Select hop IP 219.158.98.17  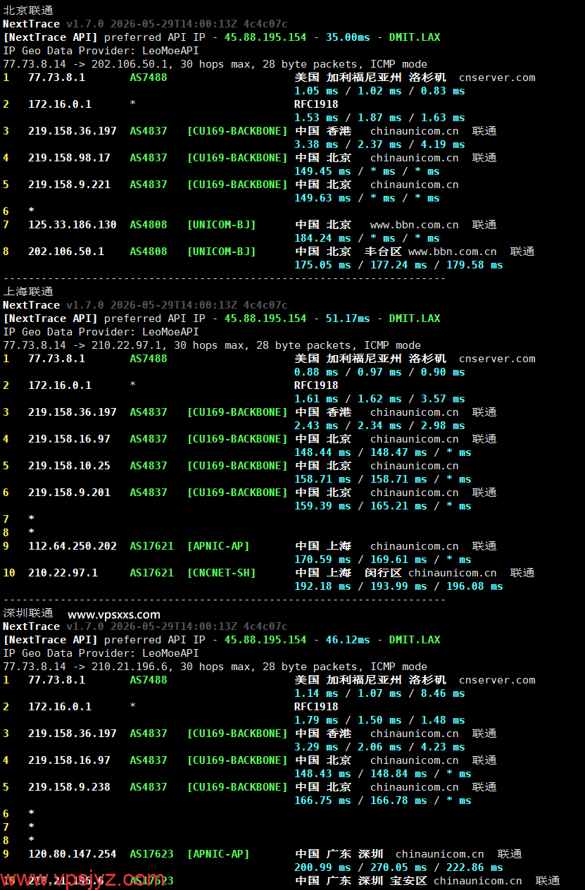69,158
